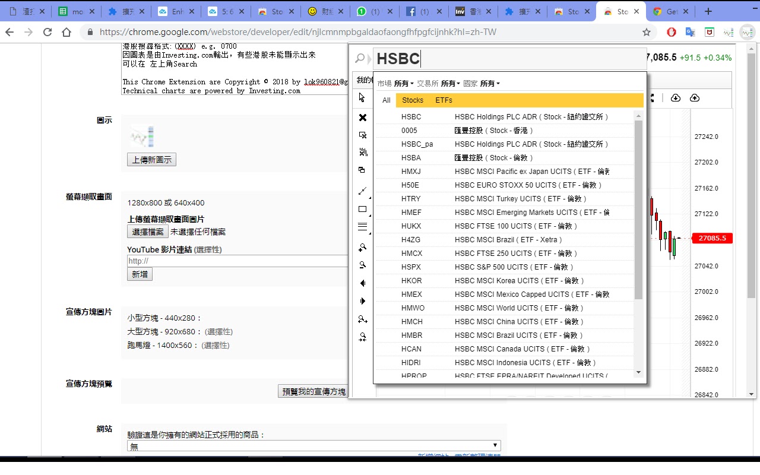The height and width of the screenshot is (475, 760).
Task: Open the 交易所 所有 exchange dropdown
Action: pyautogui.click(x=438, y=84)
